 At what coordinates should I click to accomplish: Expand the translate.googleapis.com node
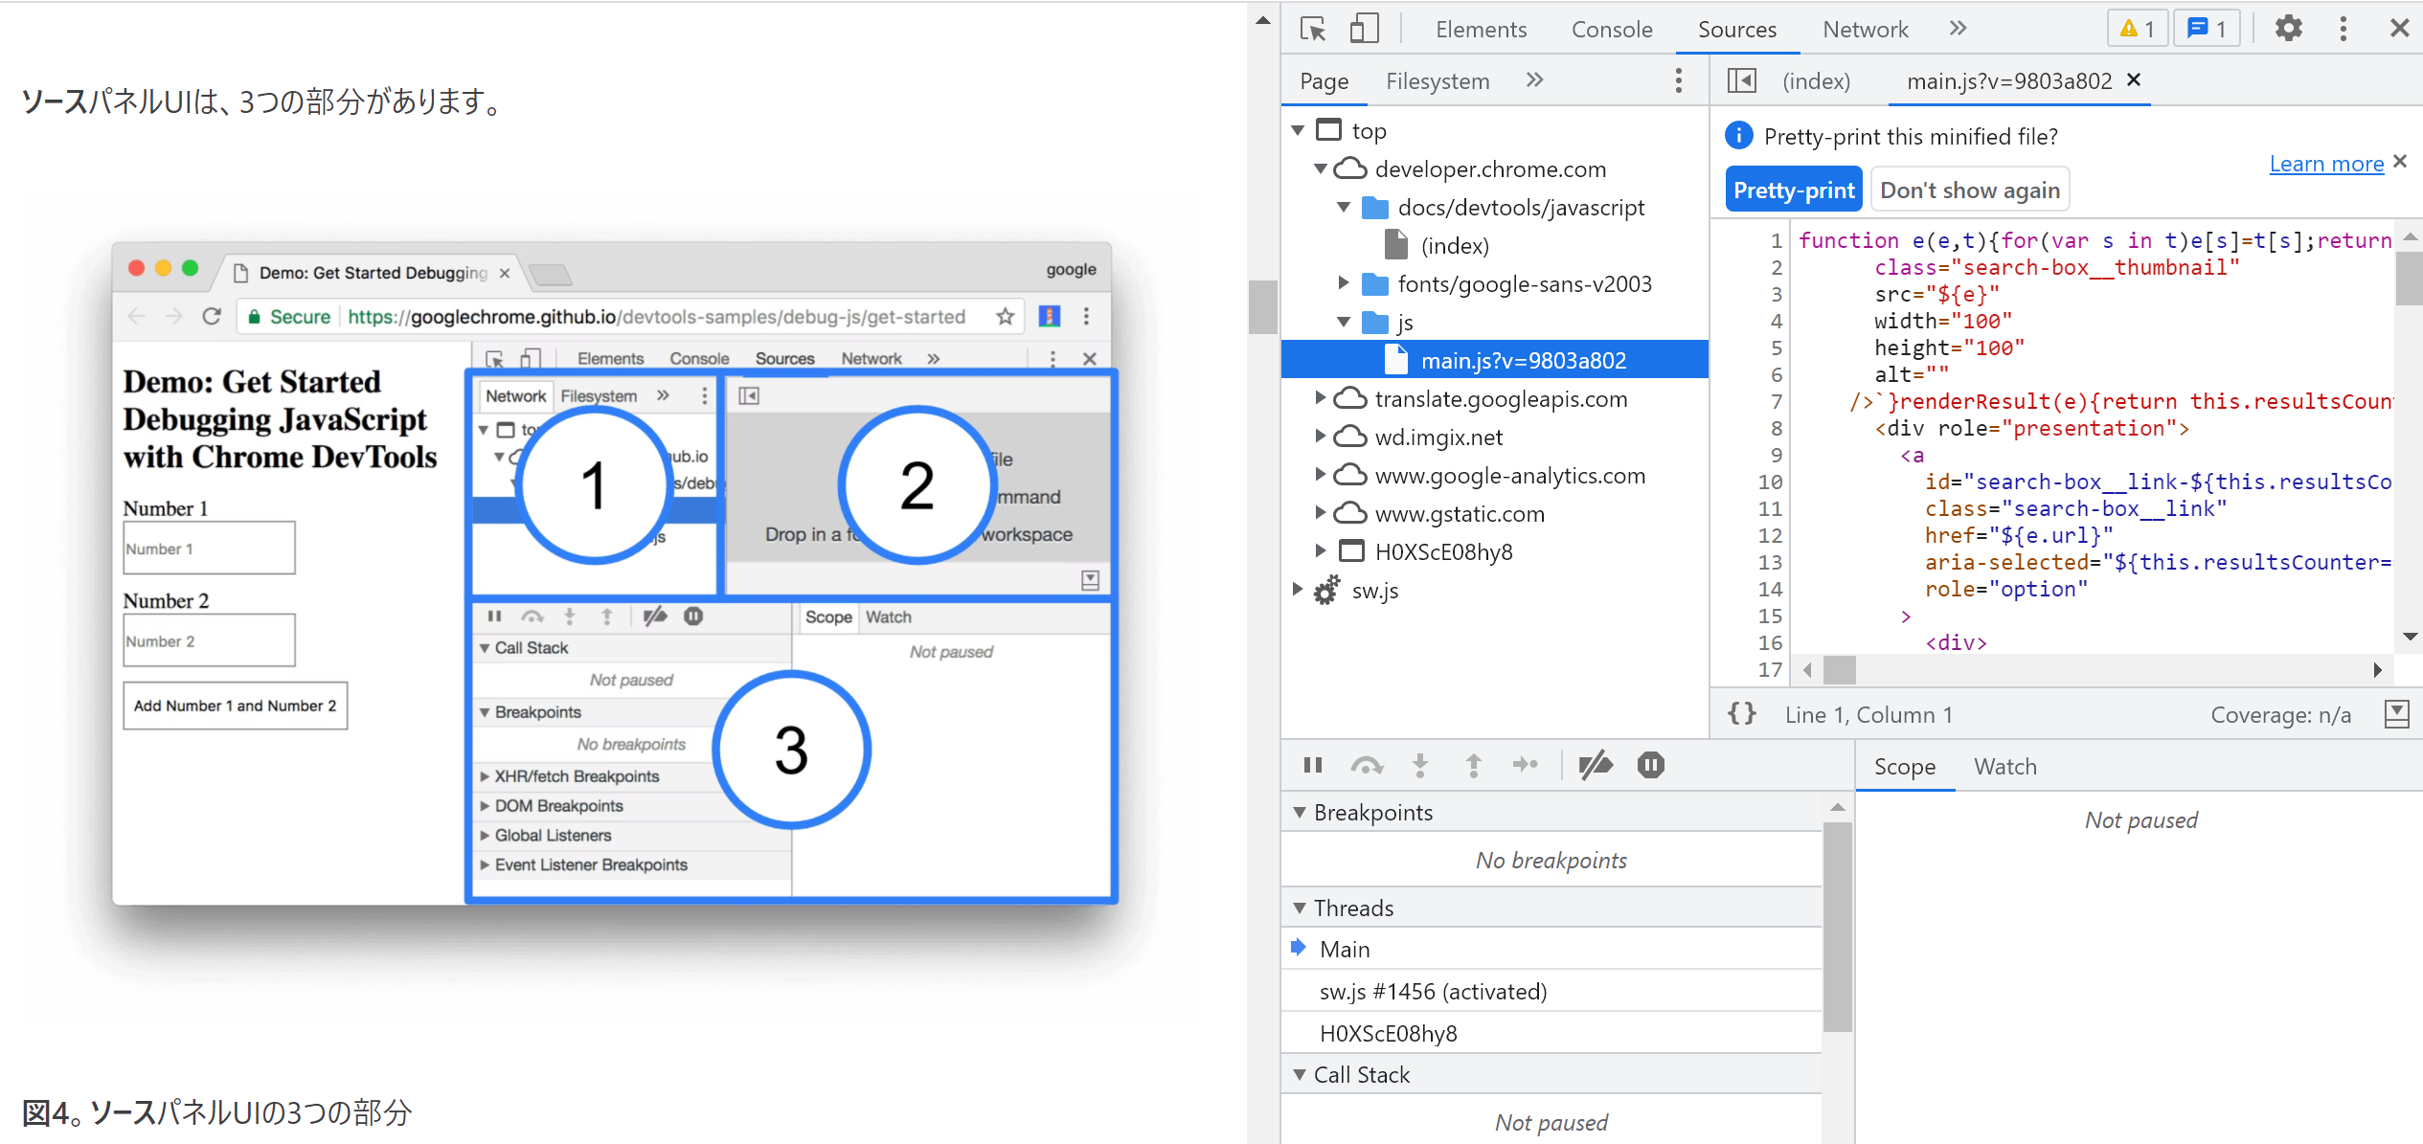(1322, 398)
